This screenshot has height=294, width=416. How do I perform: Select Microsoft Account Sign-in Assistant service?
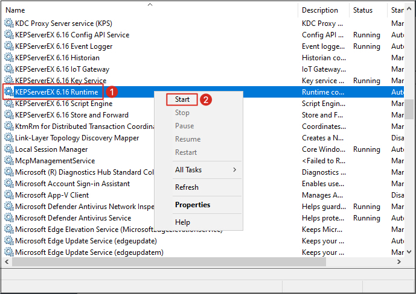(x=72, y=183)
